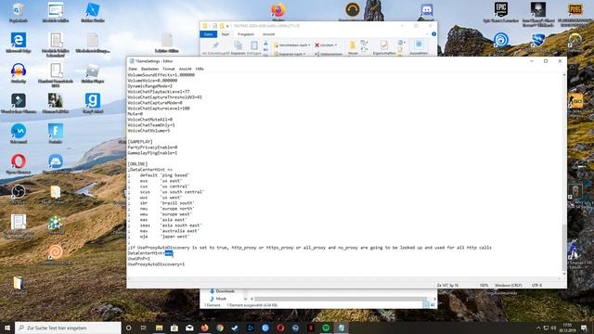Open Spotify from the taskbar
Viewport: 594px width, 334px height.
coord(326,328)
